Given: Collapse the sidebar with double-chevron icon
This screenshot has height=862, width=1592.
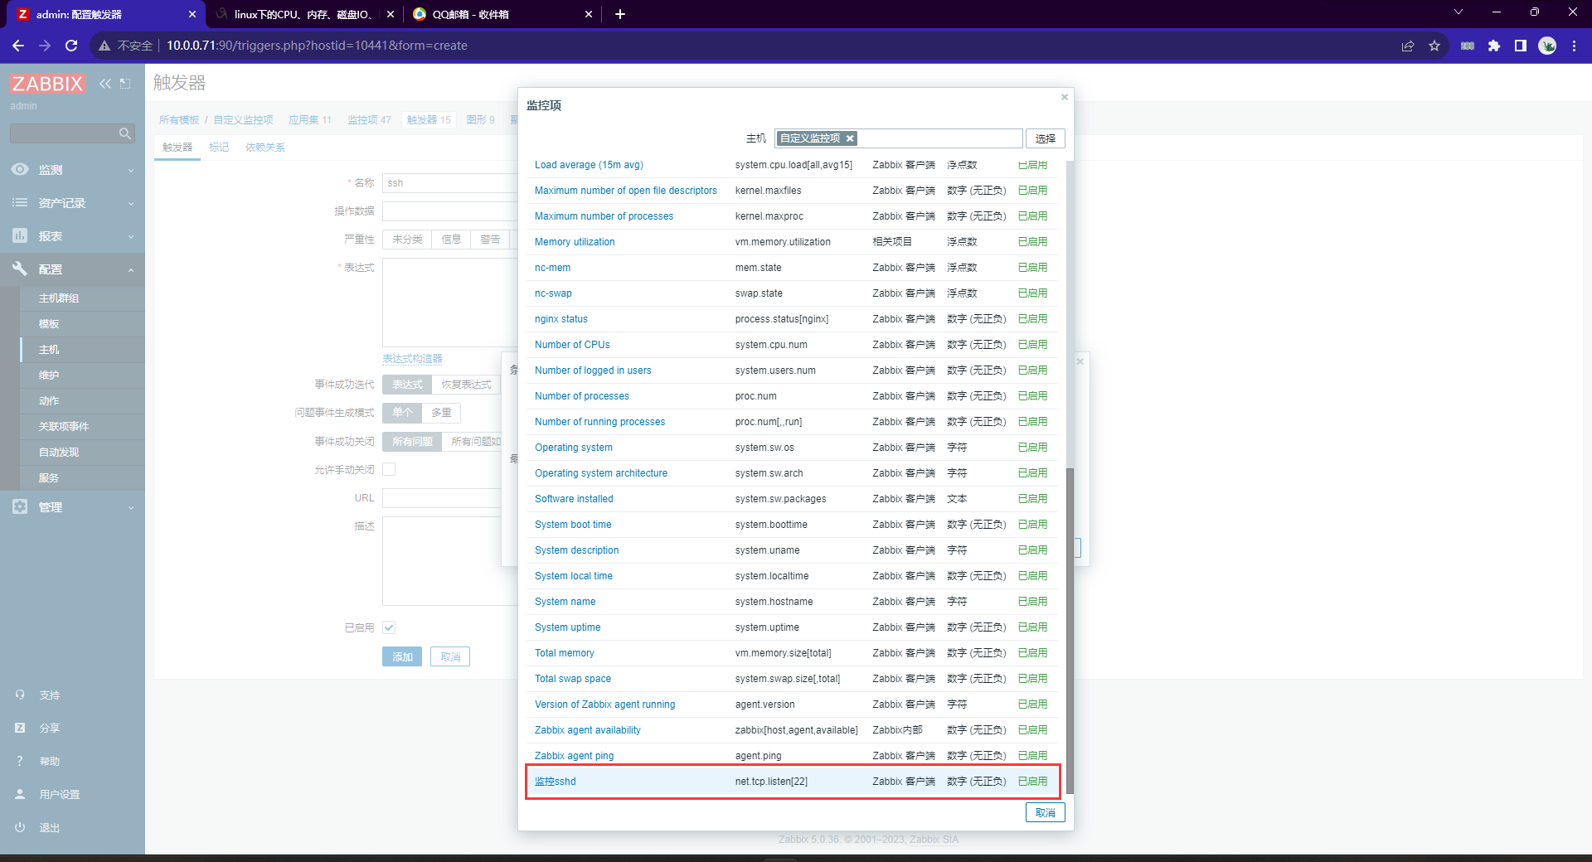Looking at the screenshot, I should 104,84.
